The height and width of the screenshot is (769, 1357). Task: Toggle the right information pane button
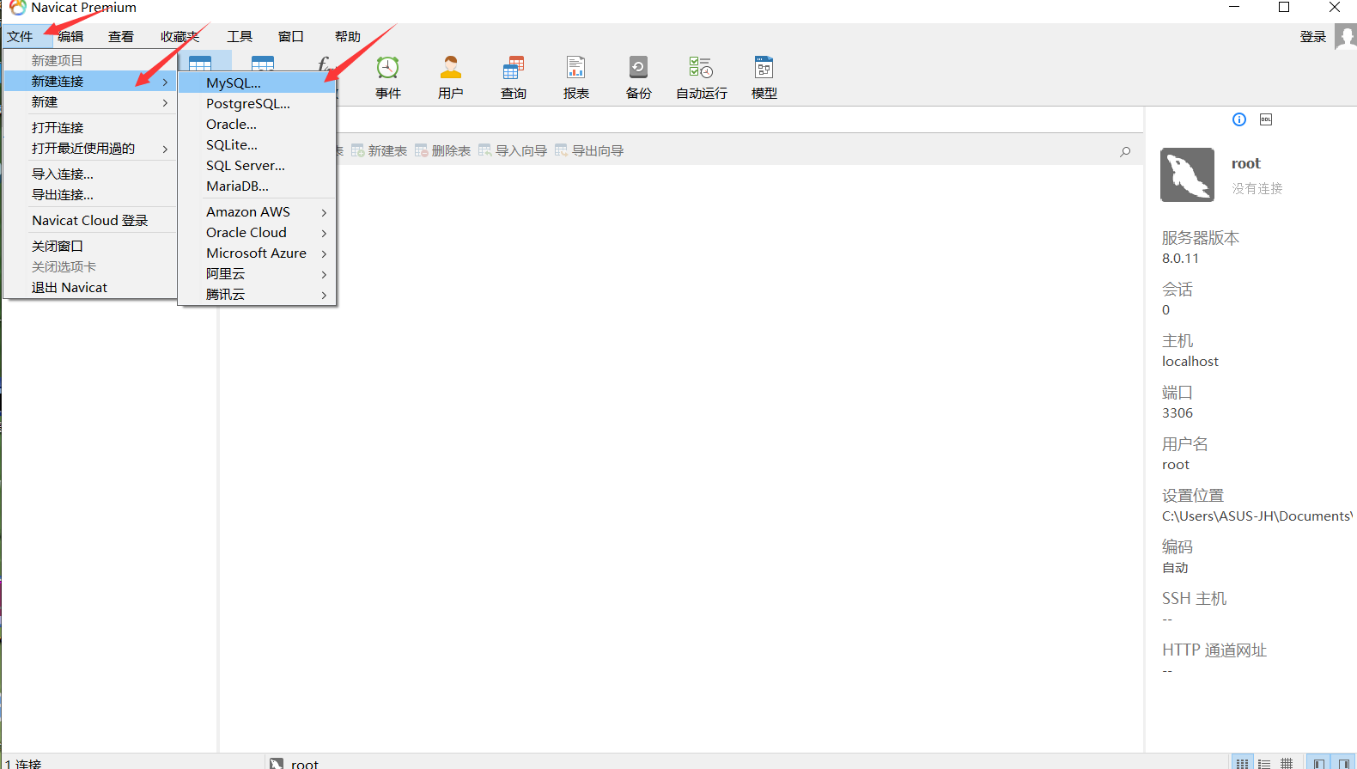1343,763
